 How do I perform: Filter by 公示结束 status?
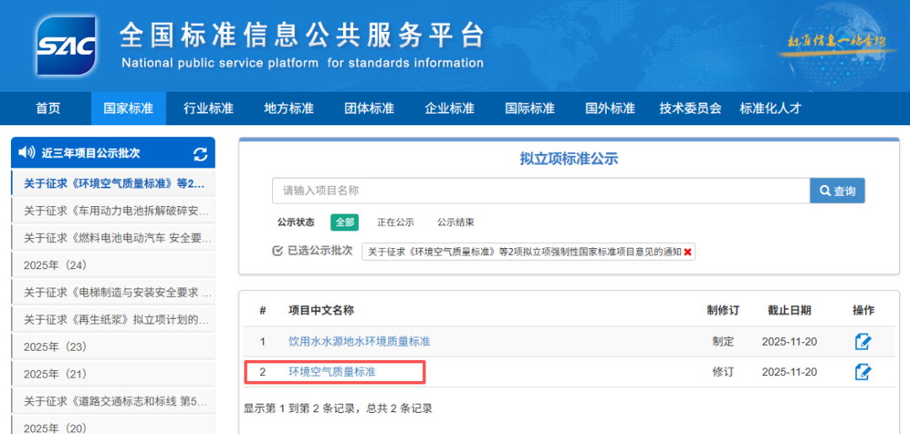pyautogui.click(x=455, y=222)
